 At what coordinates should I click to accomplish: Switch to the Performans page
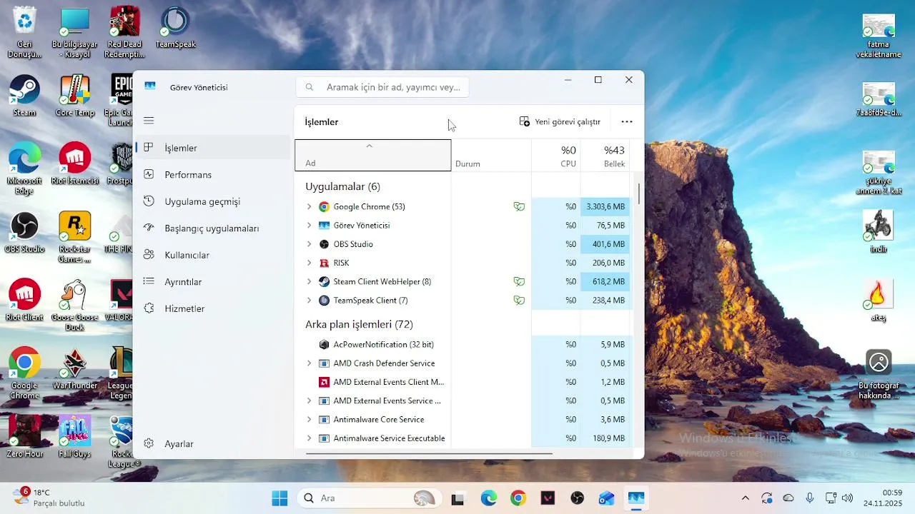point(213,175)
